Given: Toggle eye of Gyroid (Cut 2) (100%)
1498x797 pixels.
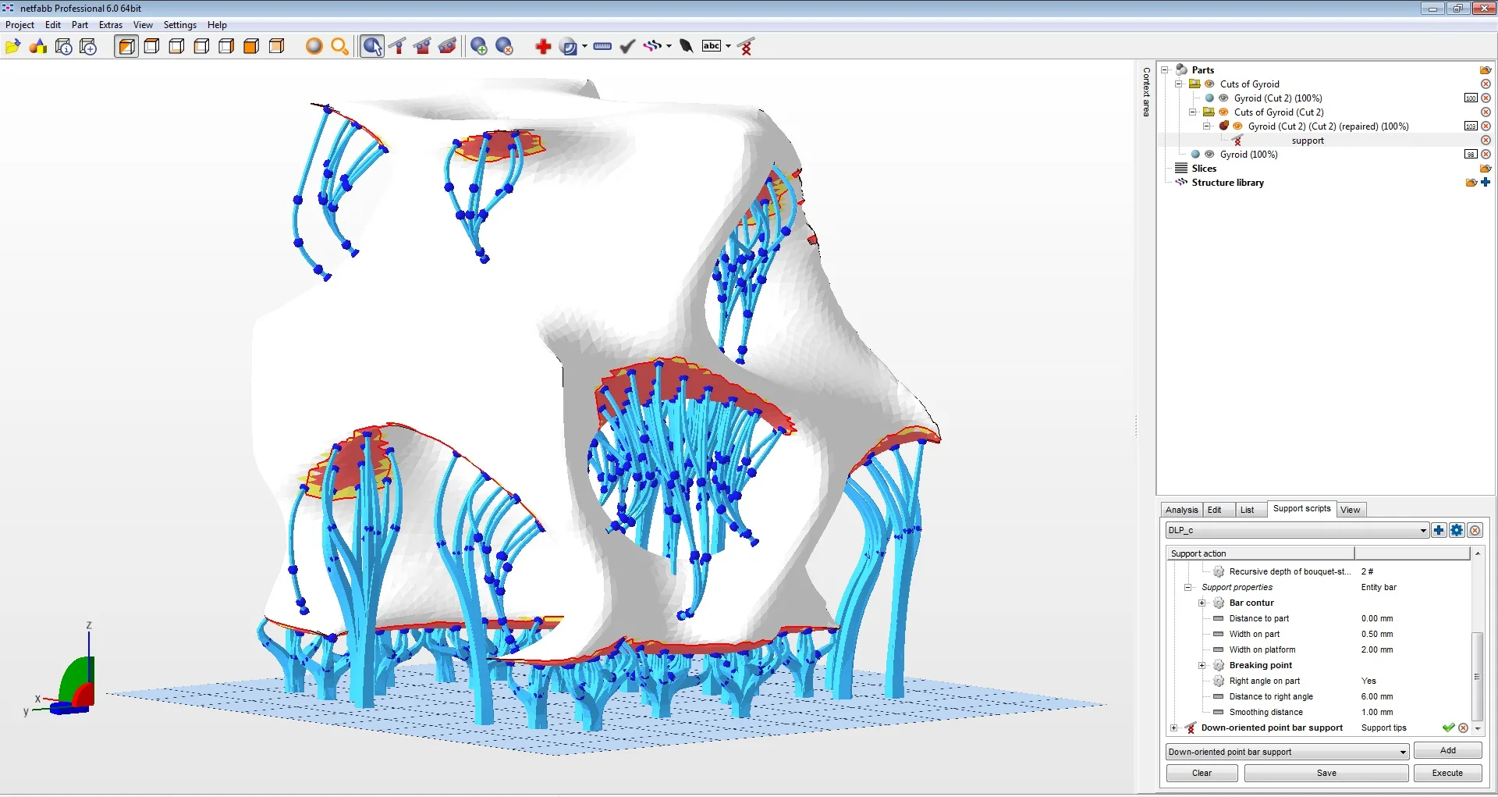Looking at the screenshot, I should [x=1223, y=98].
